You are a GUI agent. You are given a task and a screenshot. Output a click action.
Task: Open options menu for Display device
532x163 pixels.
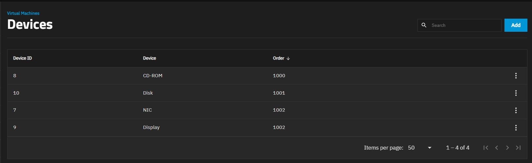point(516,128)
